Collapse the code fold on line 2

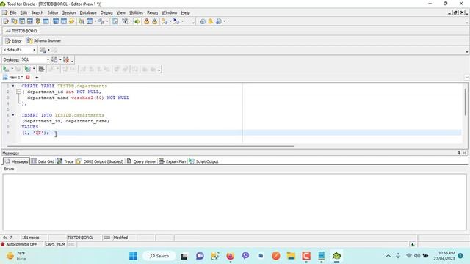pyautogui.click(x=18, y=92)
